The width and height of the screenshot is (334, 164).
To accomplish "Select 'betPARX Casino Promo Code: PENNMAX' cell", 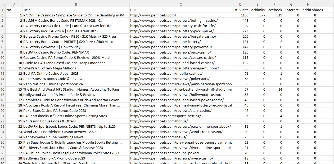I will pyautogui.click(x=76, y=52).
